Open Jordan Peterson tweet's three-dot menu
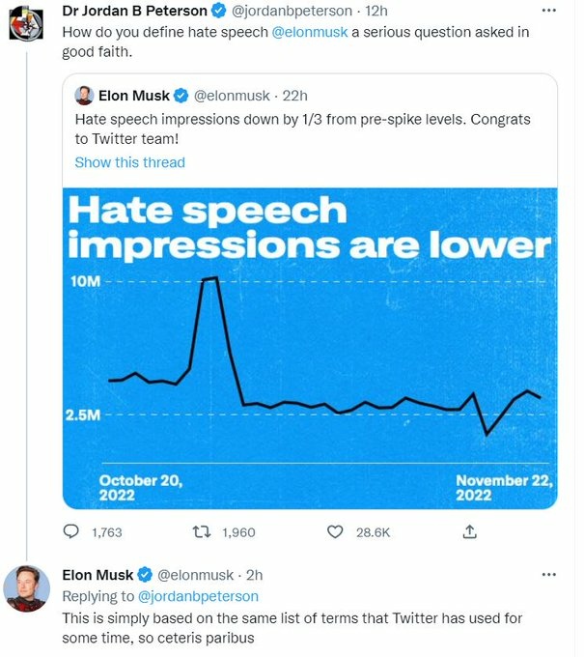The width and height of the screenshot is (584, 657). pyautogui.click(x=549, y=12)
